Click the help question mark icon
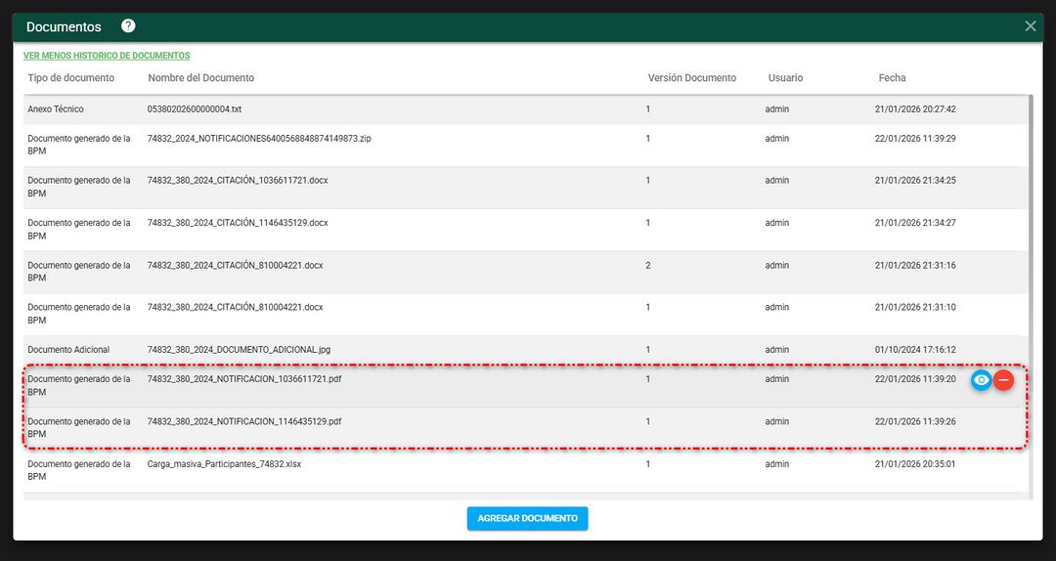The image size is (1056, 561). (x=128, y=26)
